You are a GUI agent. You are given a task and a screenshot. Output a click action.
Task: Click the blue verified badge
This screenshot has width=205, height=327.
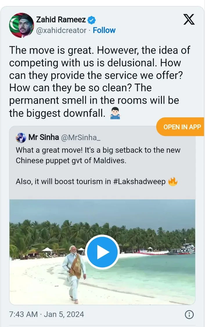tap(91, 20)
